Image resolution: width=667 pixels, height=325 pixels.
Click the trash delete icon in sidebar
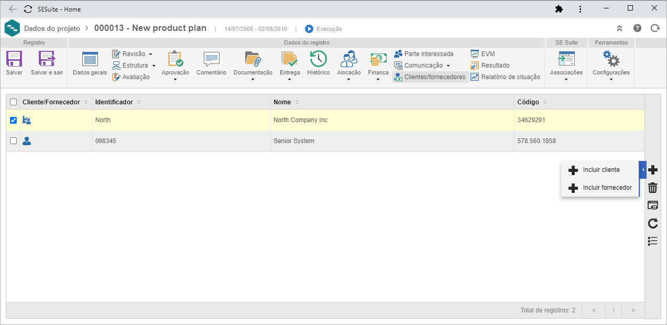click(x=653, y=188)
